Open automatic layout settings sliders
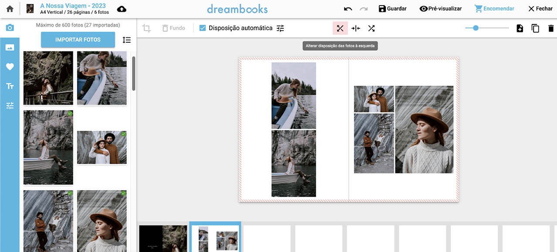The width and height of the screenshot is (557, 252). (280, 28)
